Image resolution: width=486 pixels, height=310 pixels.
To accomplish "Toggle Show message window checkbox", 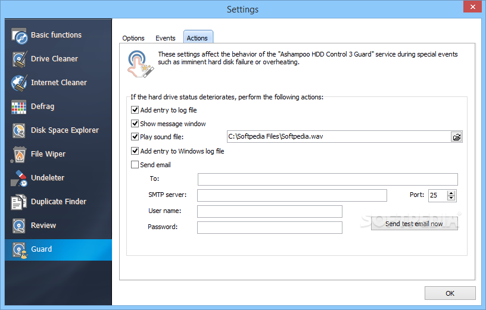I will [x=135, y=124].
